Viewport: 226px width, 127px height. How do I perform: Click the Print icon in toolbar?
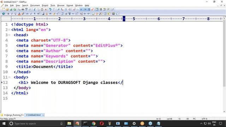[23, 10]
